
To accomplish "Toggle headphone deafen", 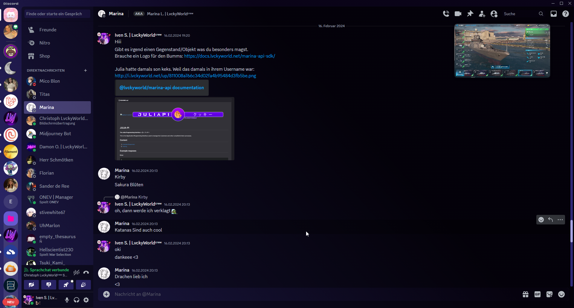I will pos(77,300).
